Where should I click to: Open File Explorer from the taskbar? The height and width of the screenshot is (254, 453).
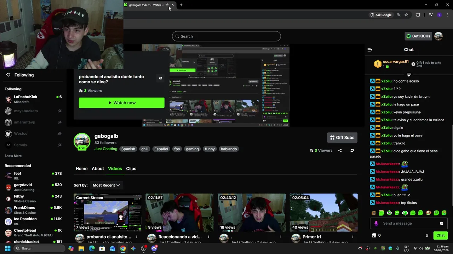81,248
